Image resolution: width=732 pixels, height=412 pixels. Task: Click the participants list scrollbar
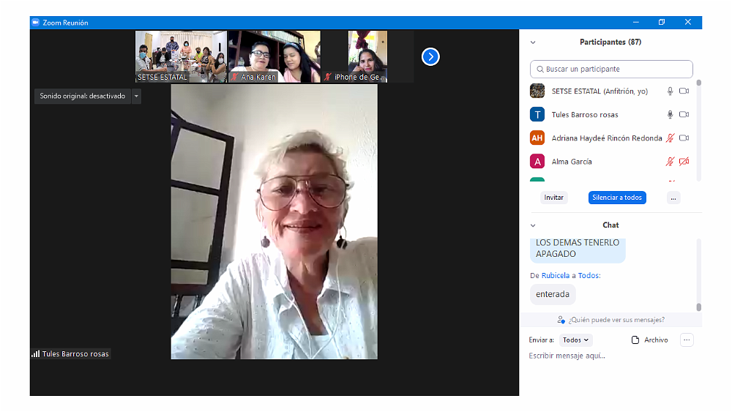click(x=698, y=128)
